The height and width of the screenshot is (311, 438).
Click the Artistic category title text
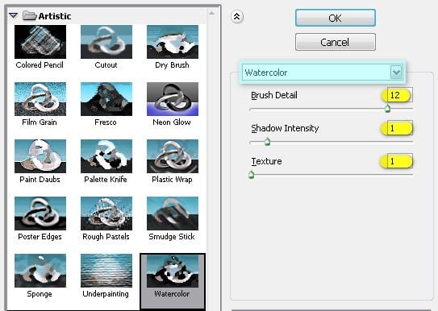[x=55, y=16]
